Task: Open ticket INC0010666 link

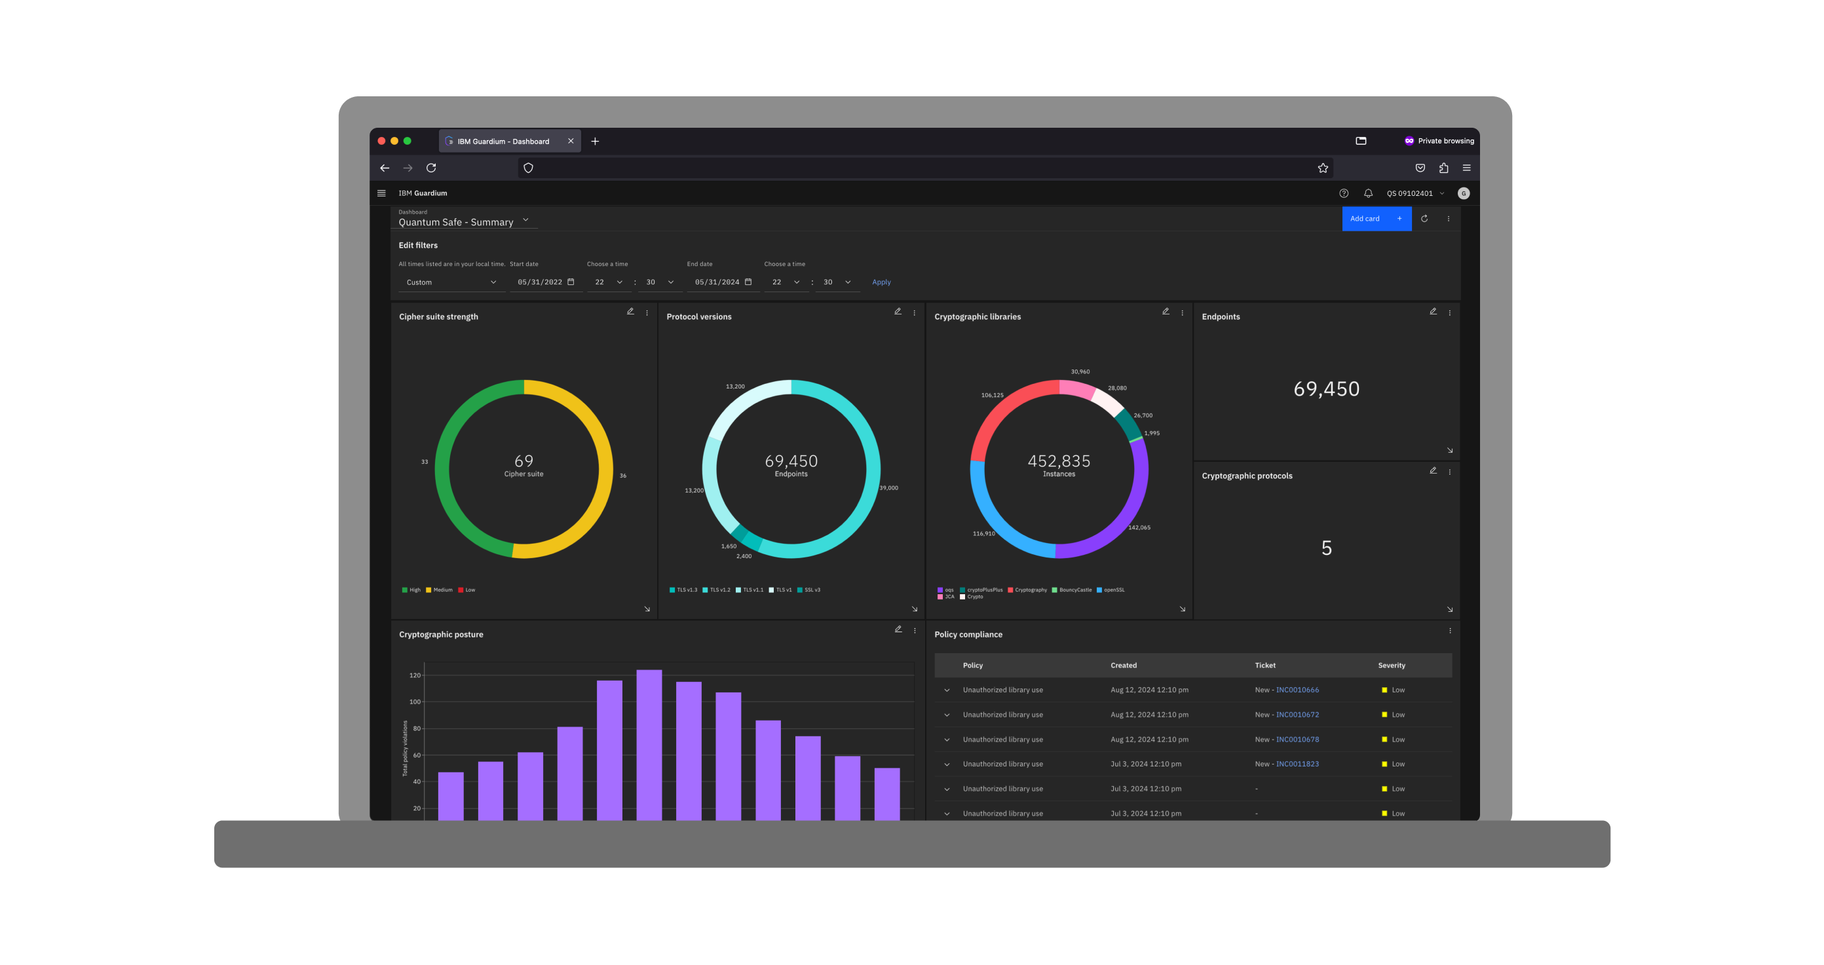Action: (1297, 690)
